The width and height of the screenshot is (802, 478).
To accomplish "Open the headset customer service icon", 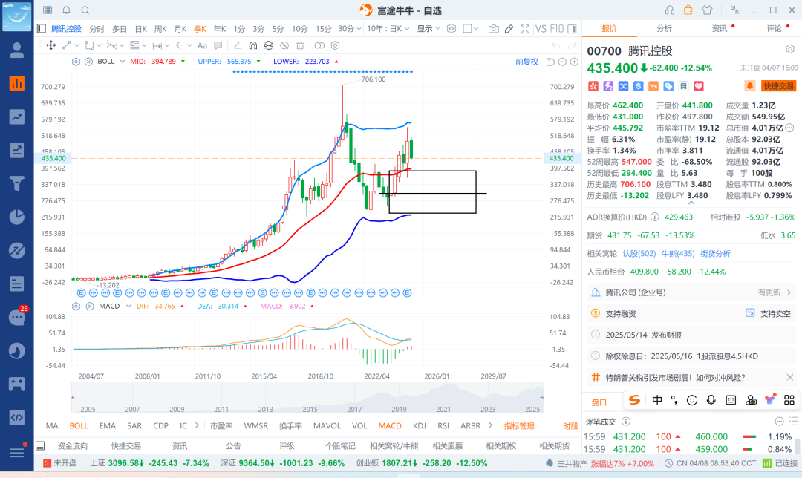I will [x=670, y=10].
